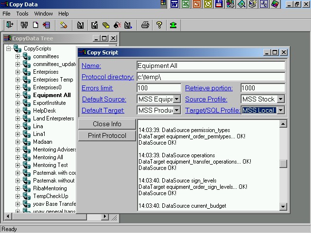Click the printer icon in the toolbar

point(145,25)
